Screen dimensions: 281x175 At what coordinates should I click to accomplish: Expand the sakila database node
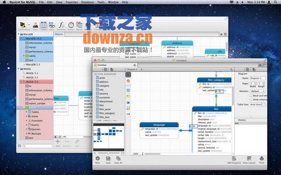23,56
